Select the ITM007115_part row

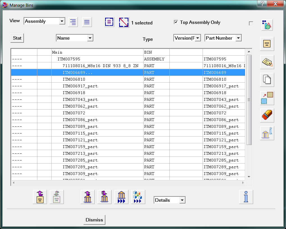[128, 133]
